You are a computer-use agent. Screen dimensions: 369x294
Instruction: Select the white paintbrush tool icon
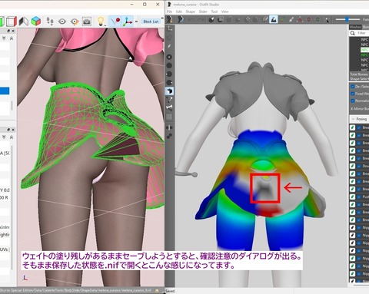(x=291, y=19)
